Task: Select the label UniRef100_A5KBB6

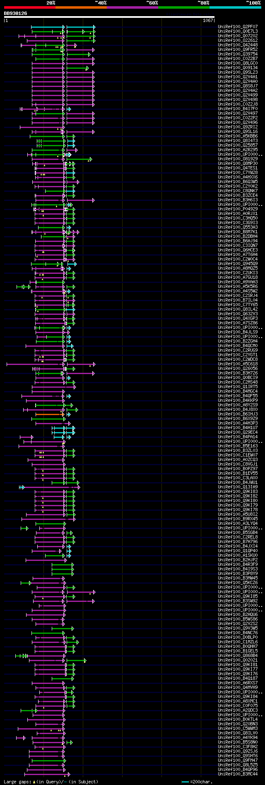Action: tap(238, 136)
